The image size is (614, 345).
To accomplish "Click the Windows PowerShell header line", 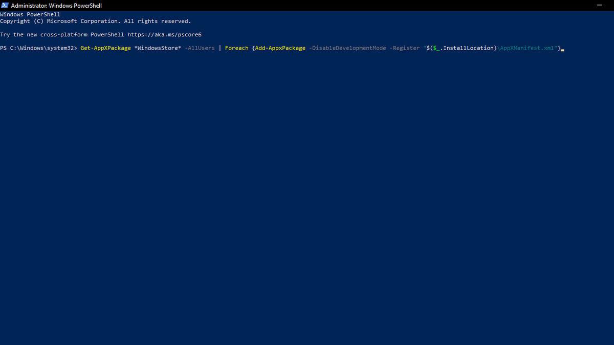I will (x=31, y=14).
